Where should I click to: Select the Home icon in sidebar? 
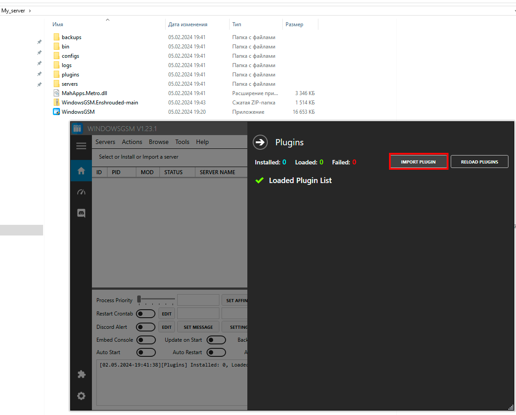[x=81, y=171]
